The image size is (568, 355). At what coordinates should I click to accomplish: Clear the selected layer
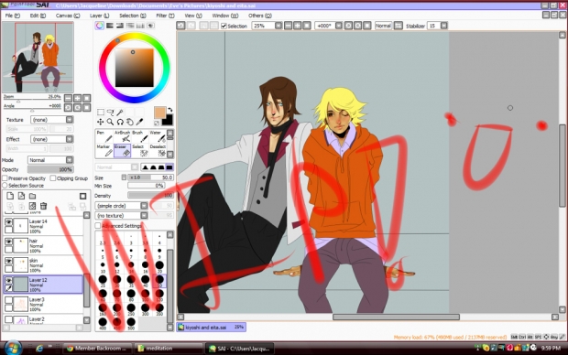click(x=33, y=206)
